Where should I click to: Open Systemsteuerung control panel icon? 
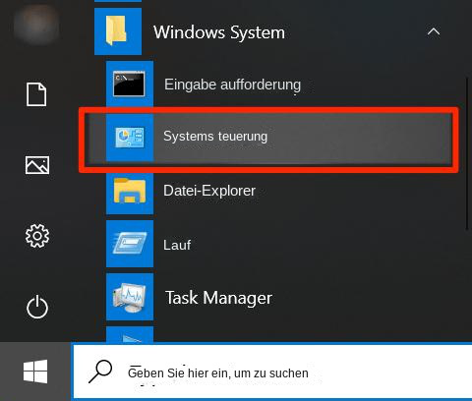tap(130, 138)
